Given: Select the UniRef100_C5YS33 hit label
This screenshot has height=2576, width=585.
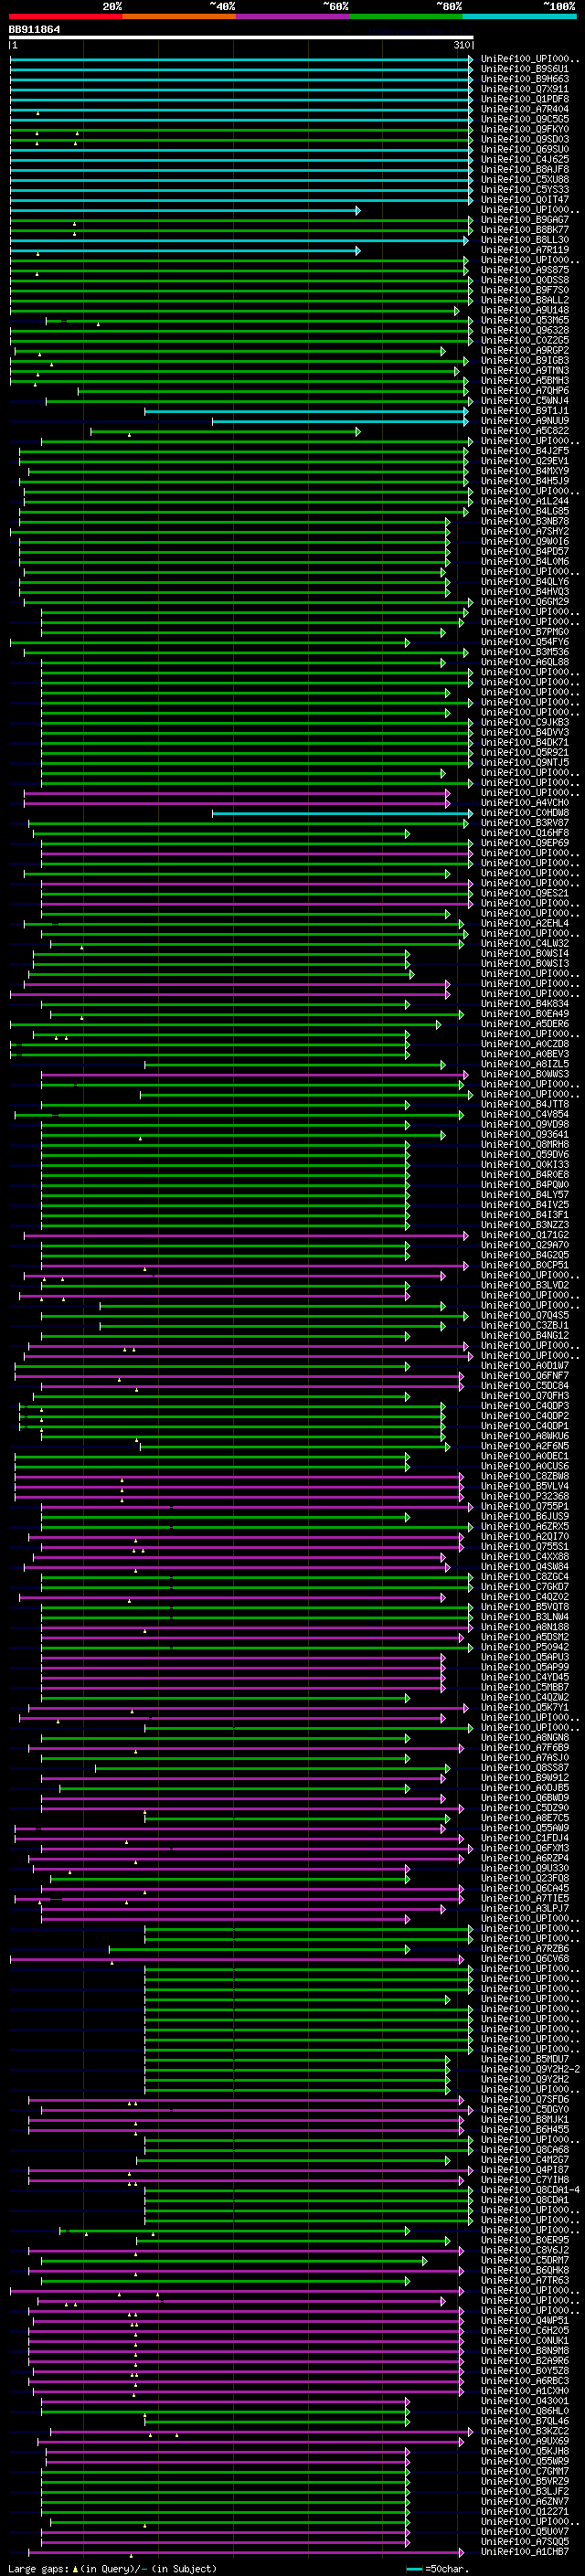Looking at the screenshot, I should click(525, 189).
